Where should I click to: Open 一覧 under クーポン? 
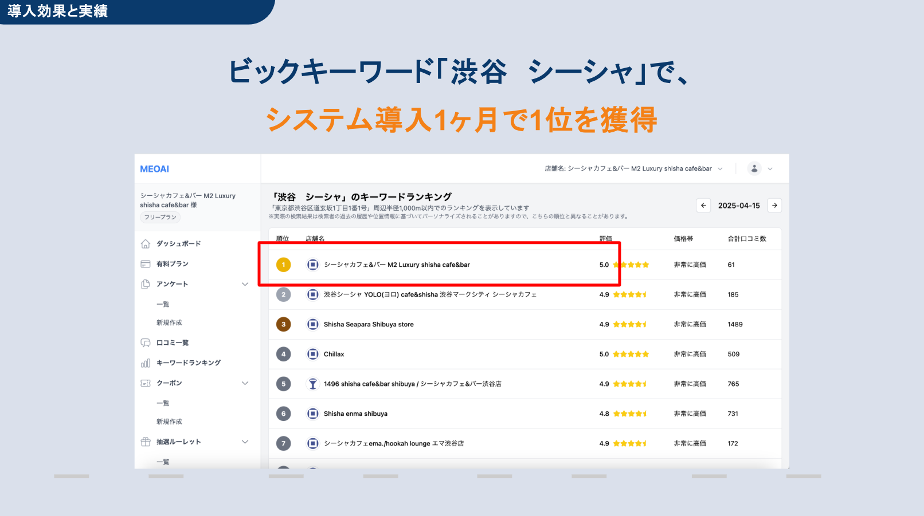pyautogui.click(x=163, y=403)
